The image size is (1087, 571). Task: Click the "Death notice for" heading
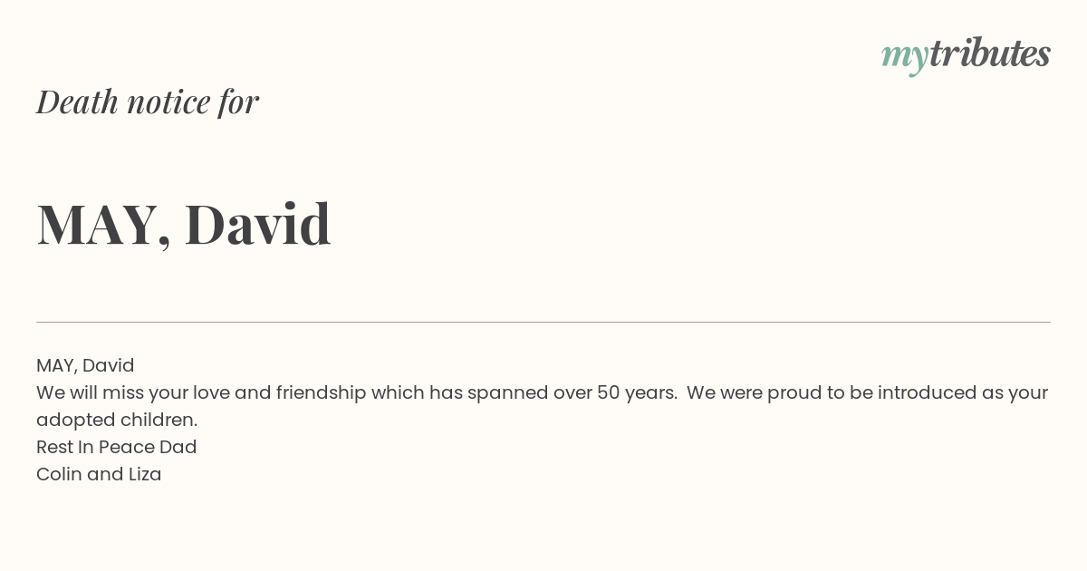tap(148, 102)
